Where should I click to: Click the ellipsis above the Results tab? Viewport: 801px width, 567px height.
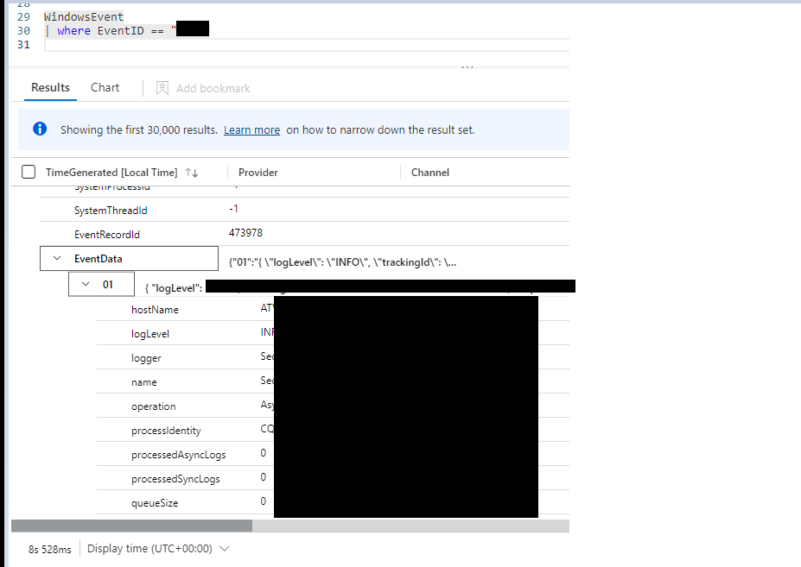(467, 66)
